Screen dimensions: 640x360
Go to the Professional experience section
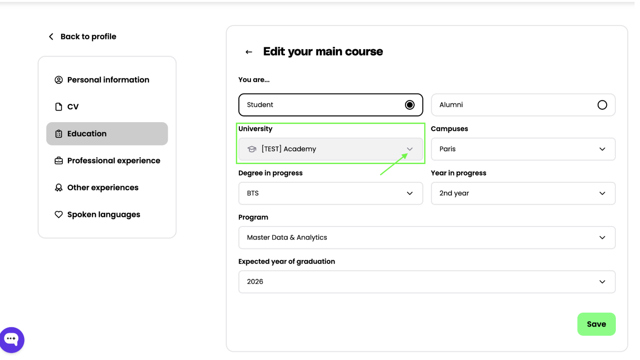coord(113,160)
